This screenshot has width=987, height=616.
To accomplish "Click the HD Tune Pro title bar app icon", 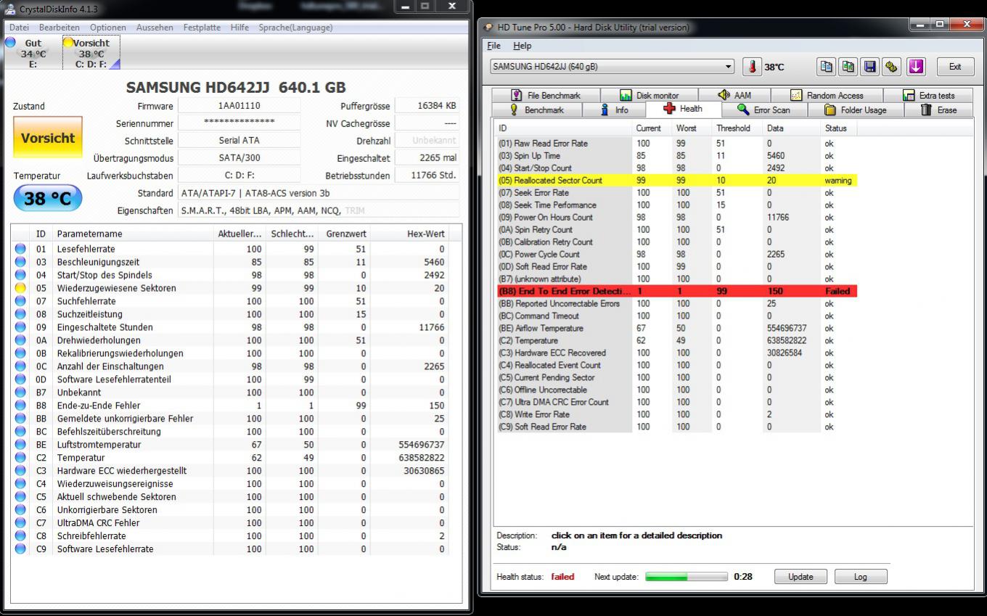I will (488, 28).
